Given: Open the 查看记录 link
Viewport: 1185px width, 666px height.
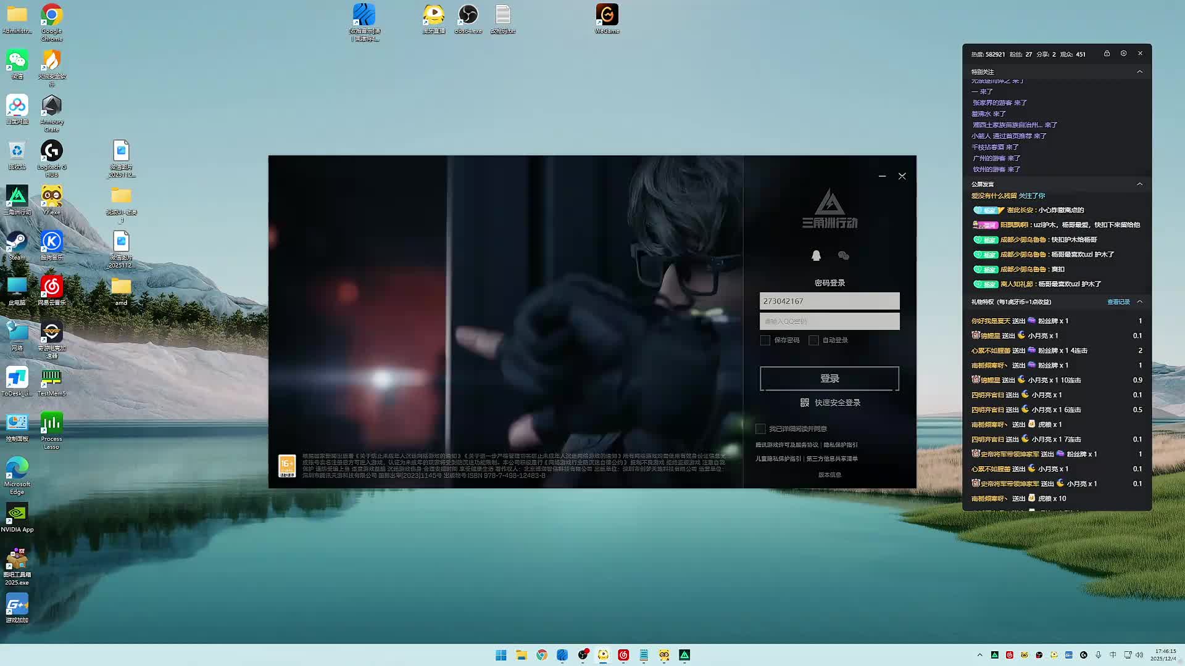Looking at the screenshot, I should pos(1118,302).
